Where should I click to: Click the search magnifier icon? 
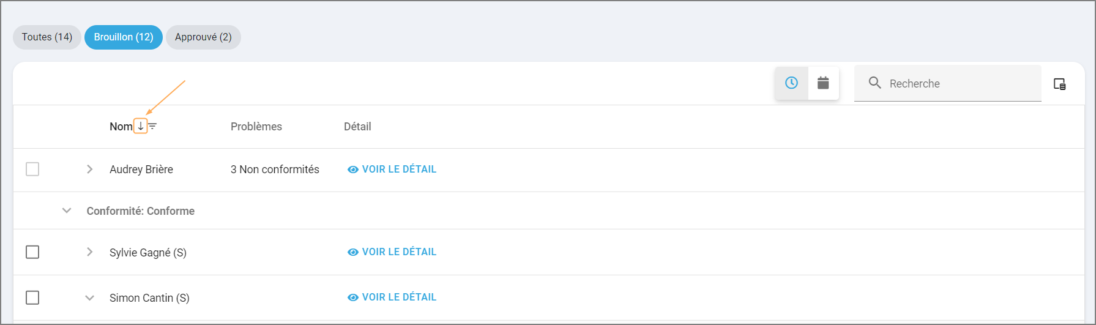874,83
